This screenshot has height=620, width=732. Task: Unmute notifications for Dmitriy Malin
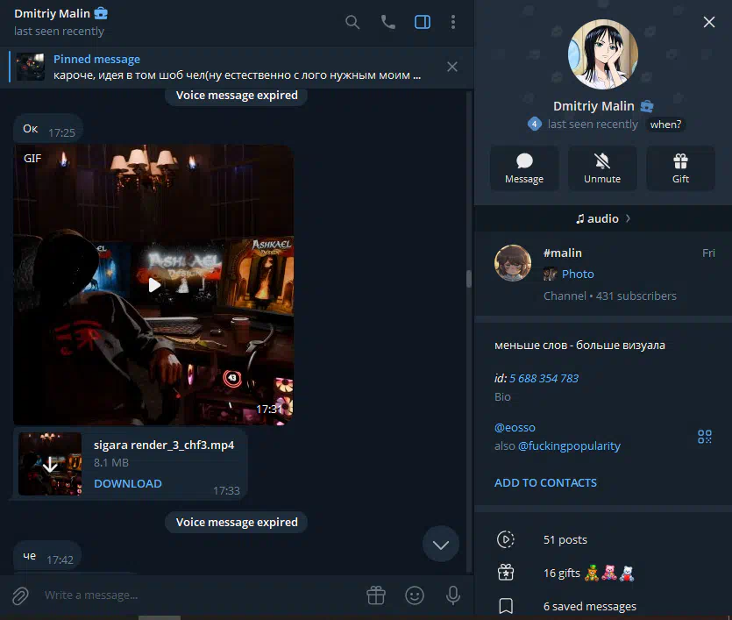click(602, 167)
